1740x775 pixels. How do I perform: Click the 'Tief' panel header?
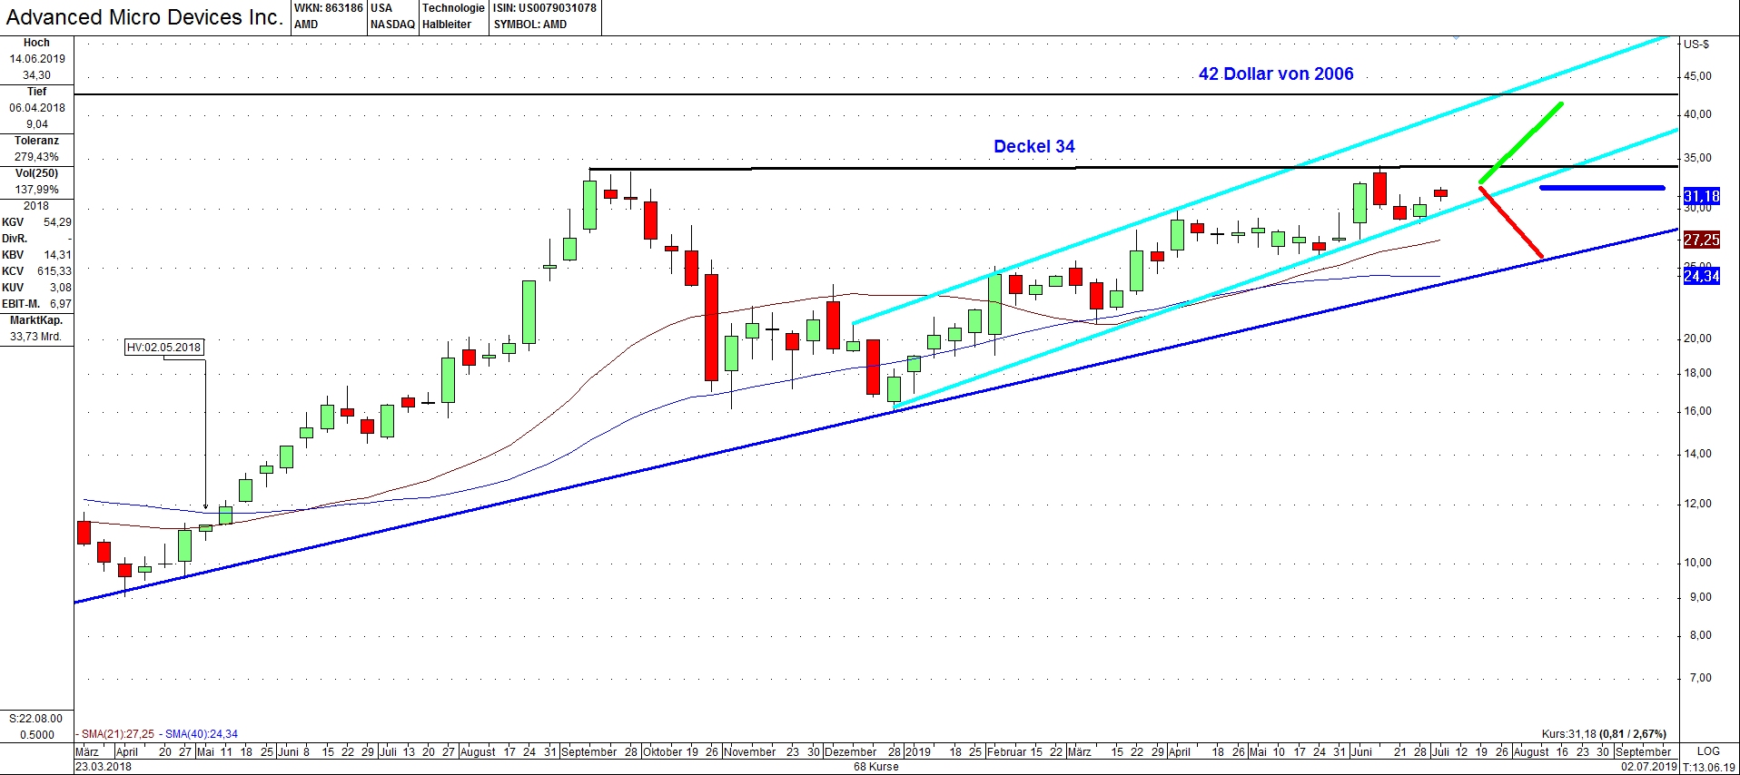coord(36,92)
